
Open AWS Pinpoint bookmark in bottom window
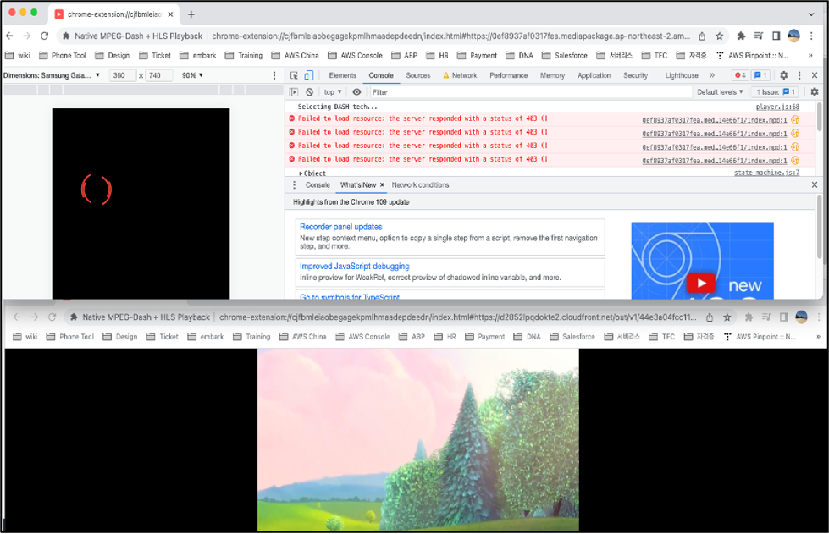760,337
